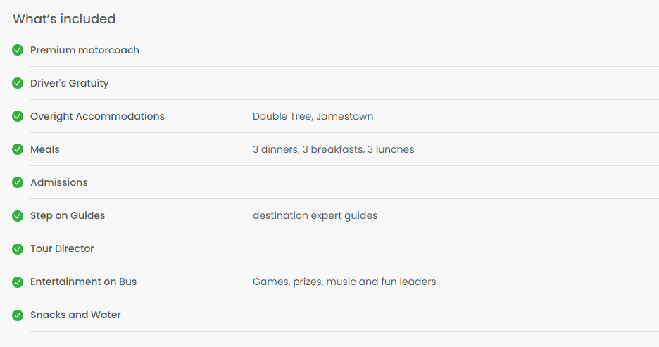
Task: Click the Premium motorcoach label
Action: point(84,50)
